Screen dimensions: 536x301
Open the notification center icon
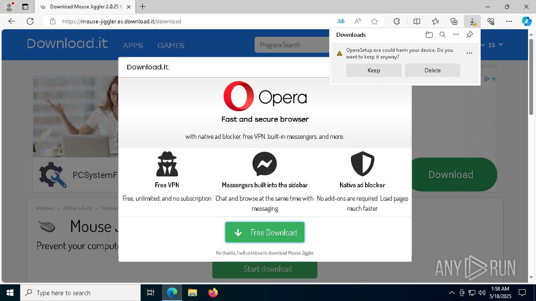(522, 293)
